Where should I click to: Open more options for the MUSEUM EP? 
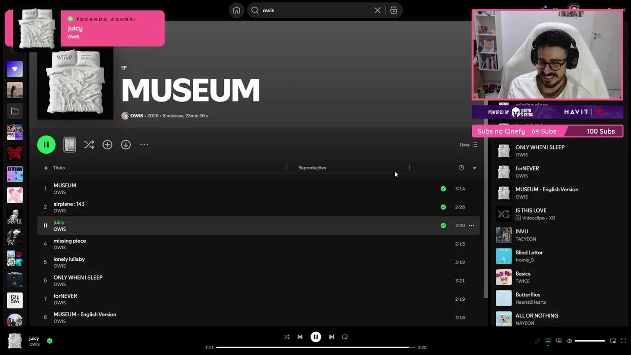tap(144, 144)
